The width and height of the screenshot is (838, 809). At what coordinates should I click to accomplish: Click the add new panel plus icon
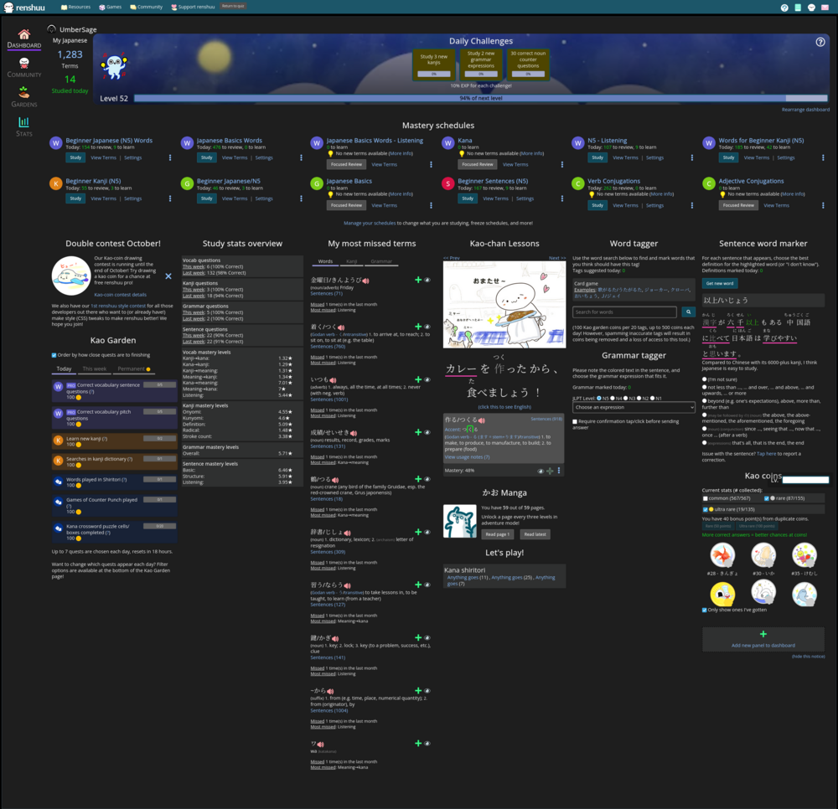coord(763,634)
